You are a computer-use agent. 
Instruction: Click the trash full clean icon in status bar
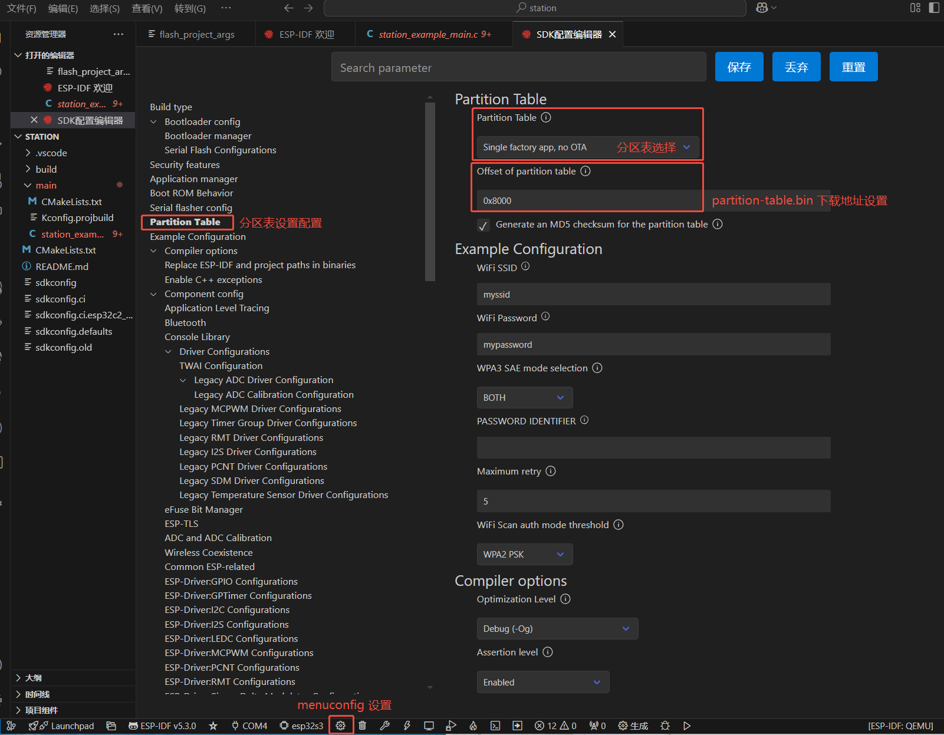pos(363,726)
